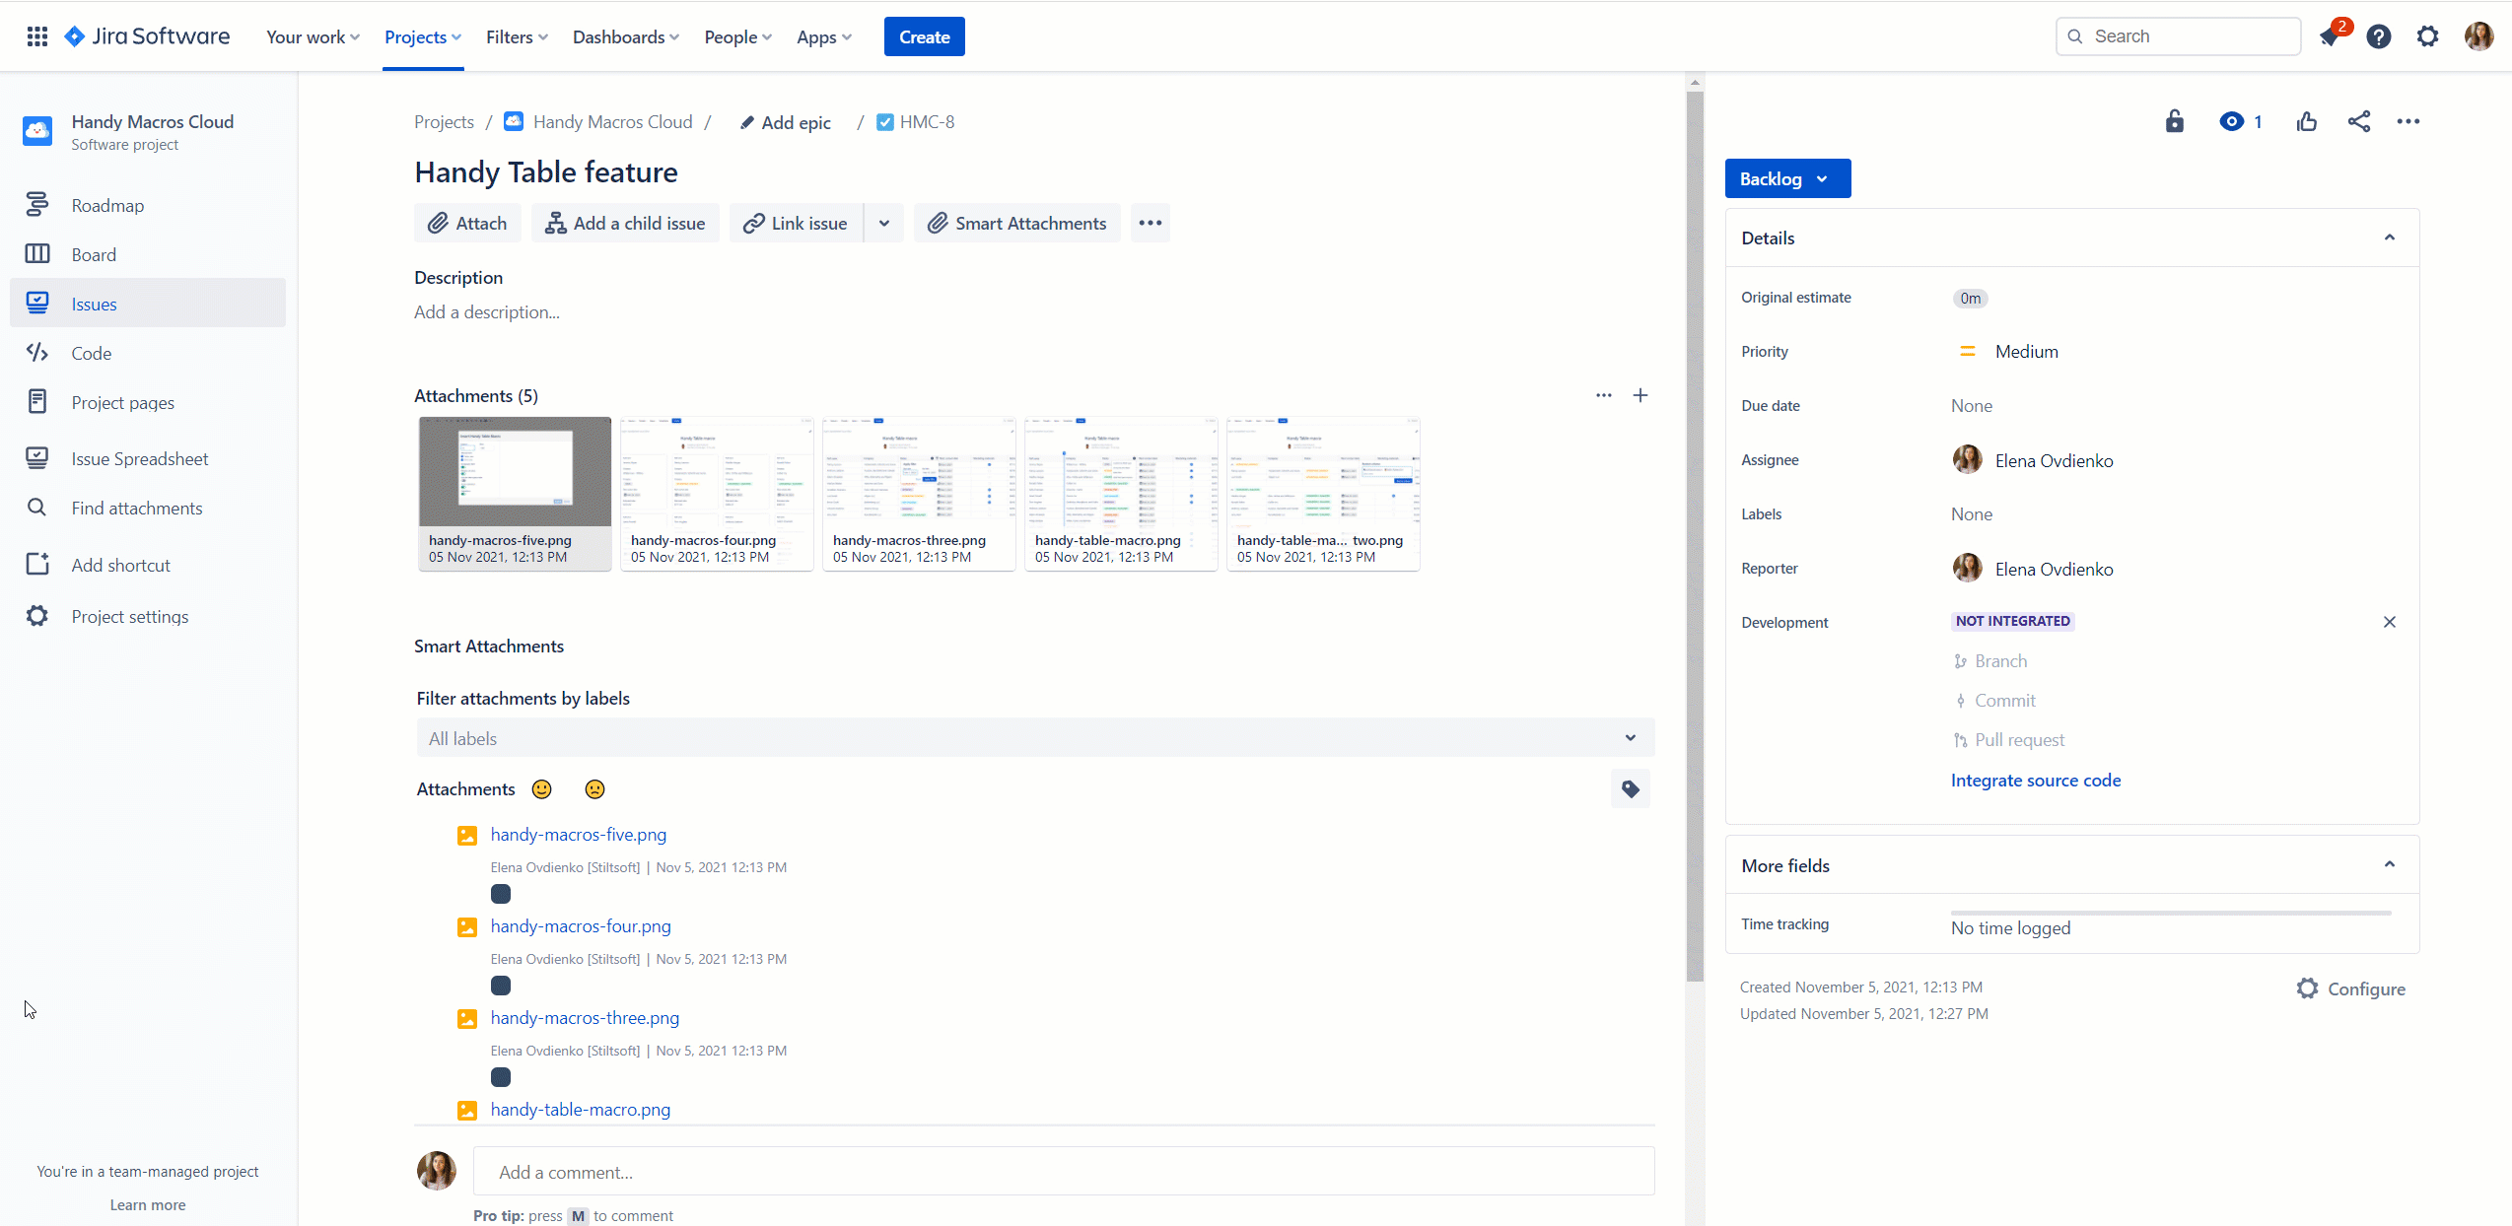Open Jira settings gear icon

click(x=2428, y=36)
